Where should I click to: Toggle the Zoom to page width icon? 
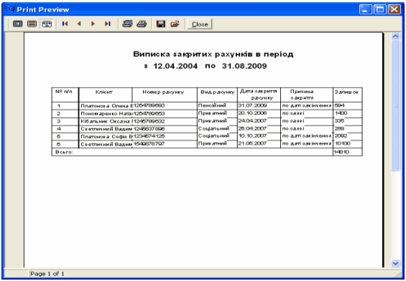tap(47, 24)
